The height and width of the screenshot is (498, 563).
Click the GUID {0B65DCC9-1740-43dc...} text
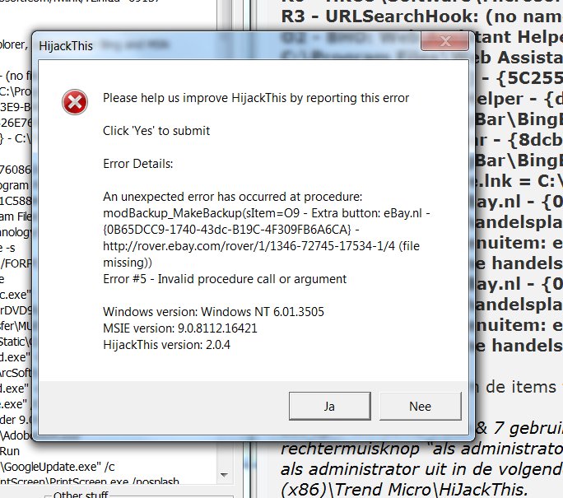tap(227, 230)
